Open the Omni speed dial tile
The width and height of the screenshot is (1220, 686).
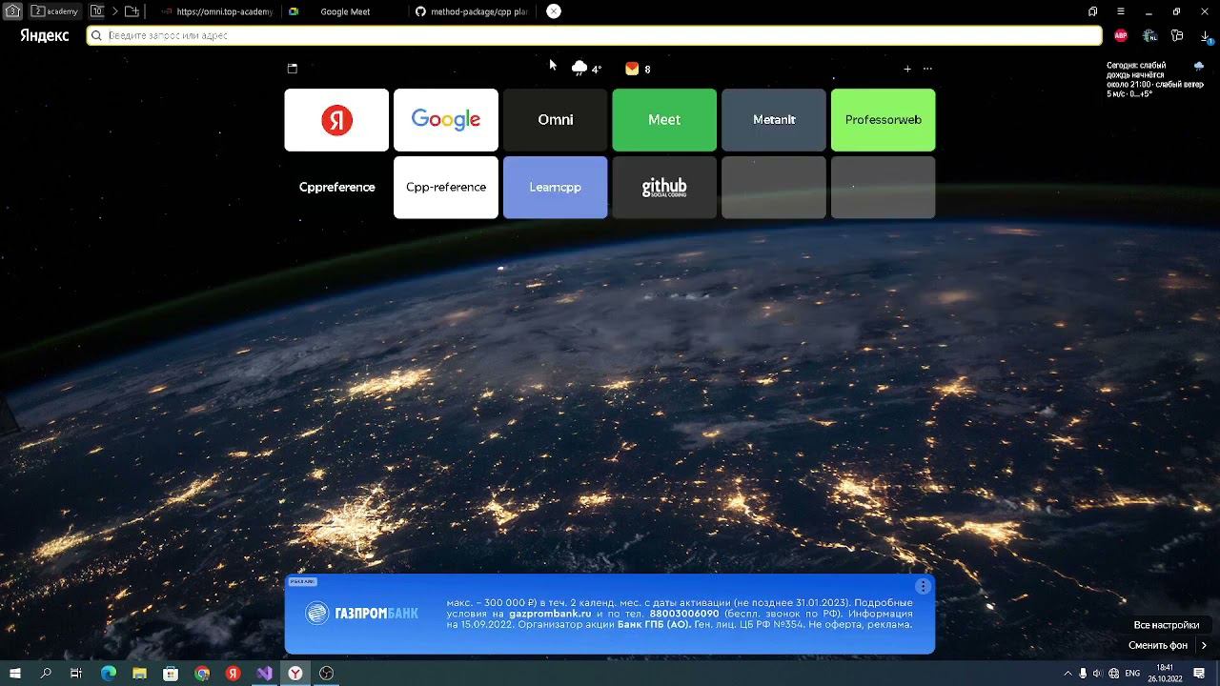(x=555, y=120)
